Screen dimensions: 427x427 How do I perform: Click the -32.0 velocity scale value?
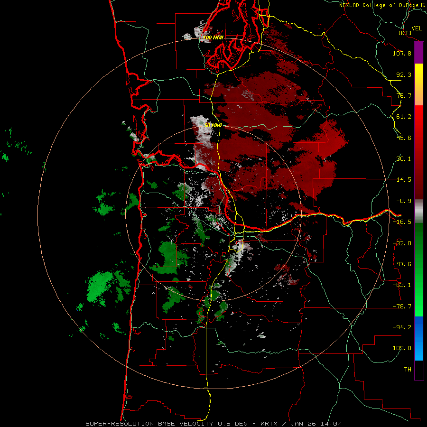tap(402, 243)
